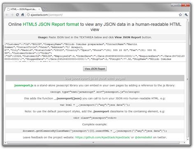Reload the page with the refresh icon
Viewport: 195px width, 150px height.
pos(17,15)
